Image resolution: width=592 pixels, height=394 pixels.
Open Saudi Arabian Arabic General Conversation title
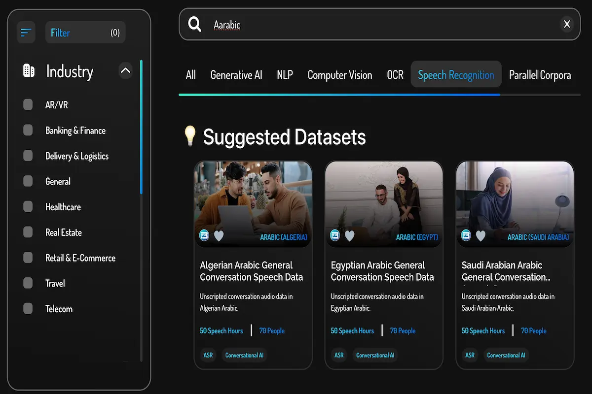(506, 271)
